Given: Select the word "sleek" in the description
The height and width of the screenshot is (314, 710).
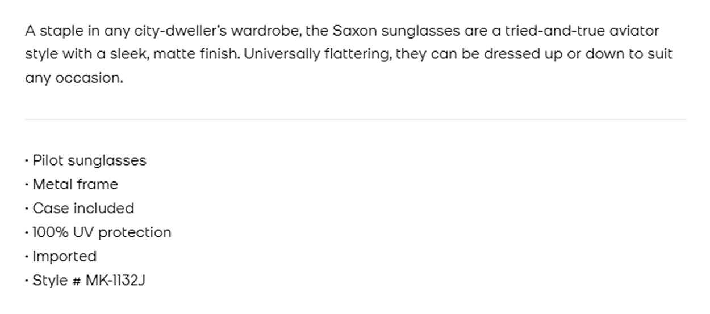Looking at the screenshot, I should (x=128, y=54).
